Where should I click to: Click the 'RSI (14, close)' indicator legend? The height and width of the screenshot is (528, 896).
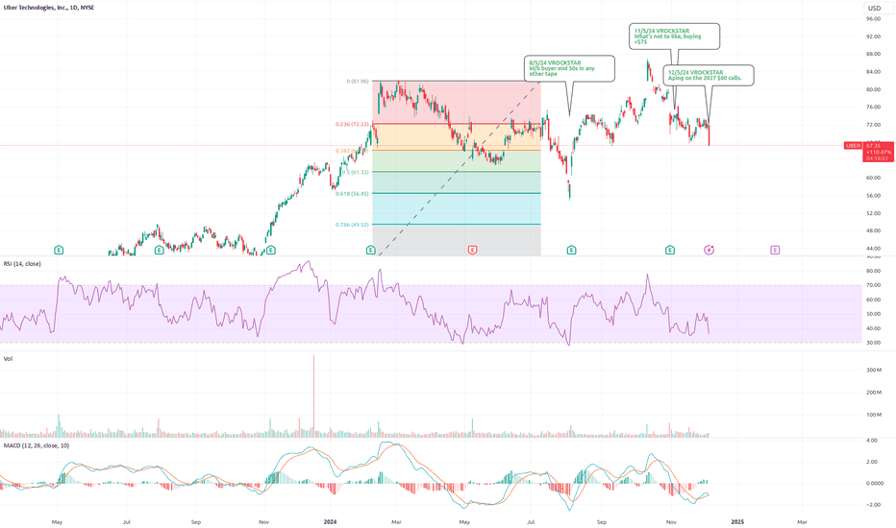coord(22,264)
